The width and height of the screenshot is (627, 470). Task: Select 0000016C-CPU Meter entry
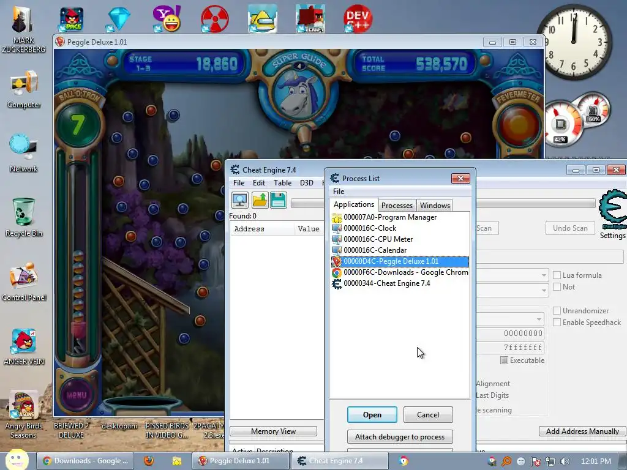point(400,239)
